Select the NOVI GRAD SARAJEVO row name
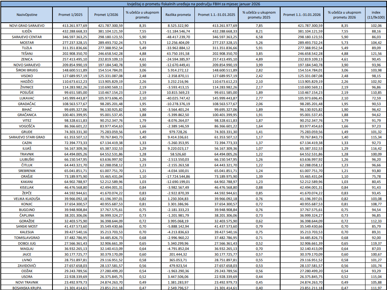Viewport: 387px width, 290px height. (27, 25)
